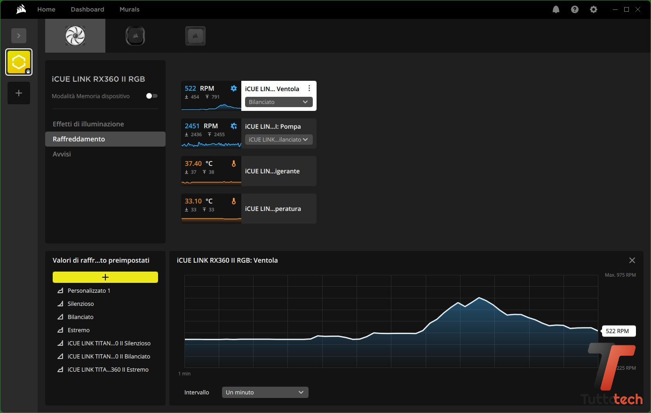The image size is (651, 413).
Task: Select the Raffreddamento section
Action: [x=105, y=139]
